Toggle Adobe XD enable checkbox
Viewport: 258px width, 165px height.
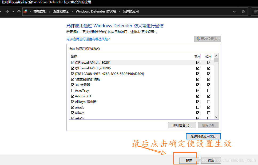coord(73,96)
